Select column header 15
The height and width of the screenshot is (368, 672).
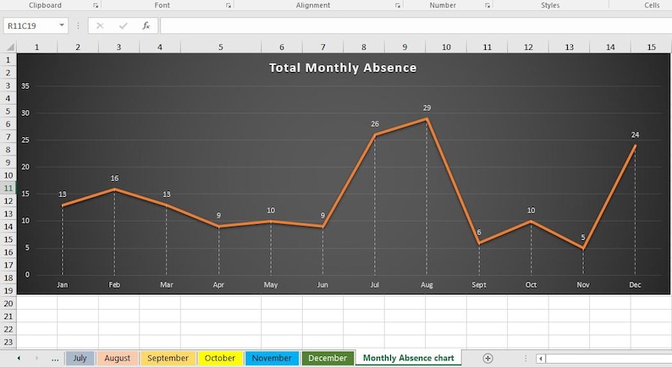[652, 47]
